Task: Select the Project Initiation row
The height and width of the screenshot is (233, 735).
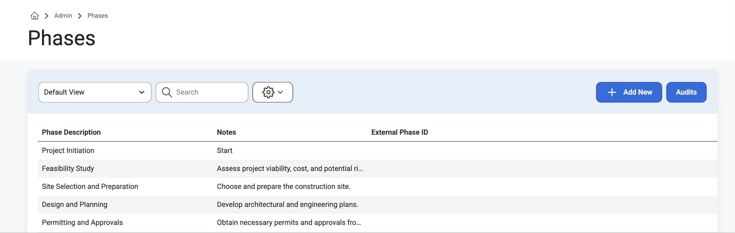Action: [x=378, y=151]
